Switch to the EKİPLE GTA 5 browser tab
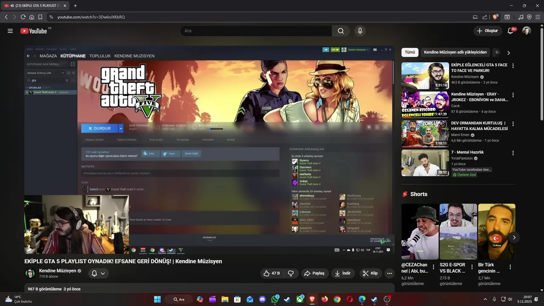 click(x=36, y=6)
